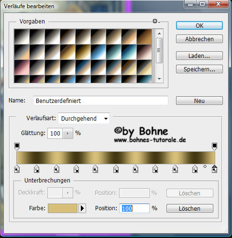
Task: Click the Abbrechen button
Action: (199, 39)
